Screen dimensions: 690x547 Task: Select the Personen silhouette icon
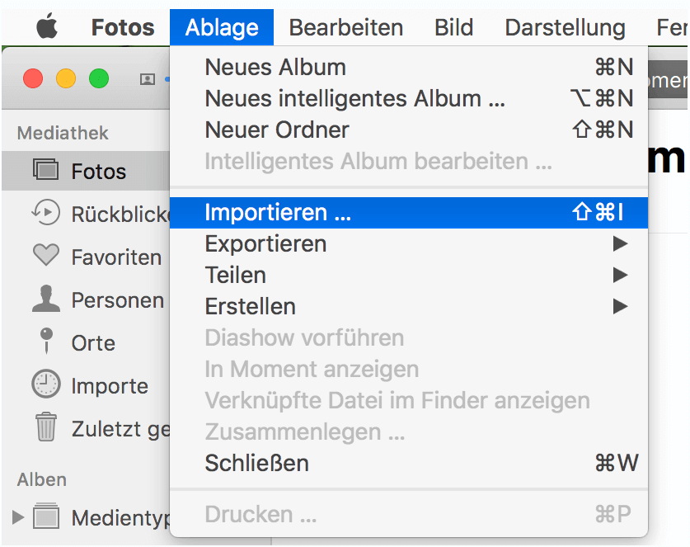46,299
